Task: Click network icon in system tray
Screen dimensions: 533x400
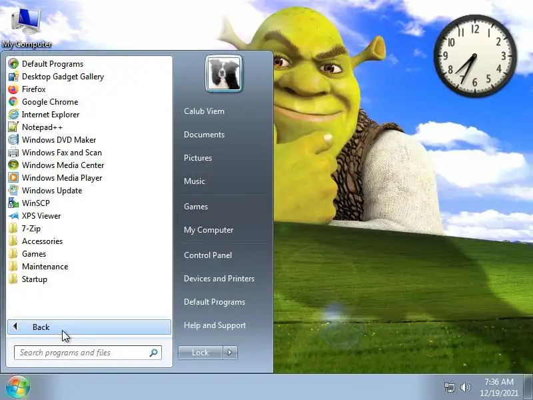Action: [x=450, y=387]
